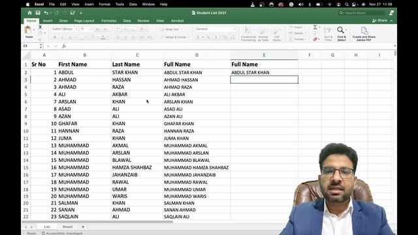The width and height of the screenshot is (418, 235).
Task: Toggle Italic formatting
Action: 62,37
